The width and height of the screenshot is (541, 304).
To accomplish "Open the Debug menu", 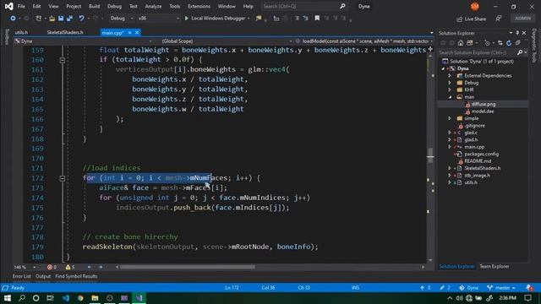I will pos(114,6).
